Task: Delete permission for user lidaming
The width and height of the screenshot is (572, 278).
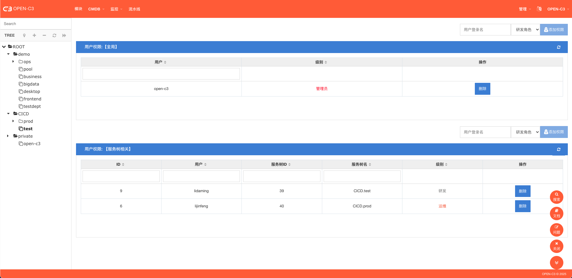Action: pyautogui.click(x=522, y=191)
